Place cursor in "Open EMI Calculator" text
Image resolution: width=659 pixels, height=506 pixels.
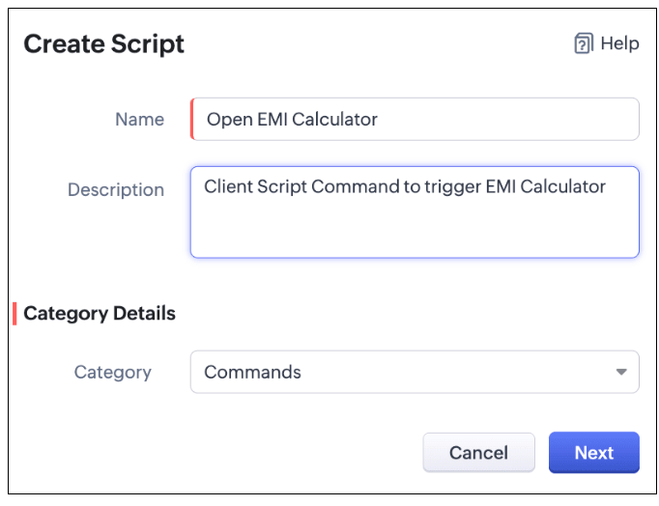pos(292,119)
